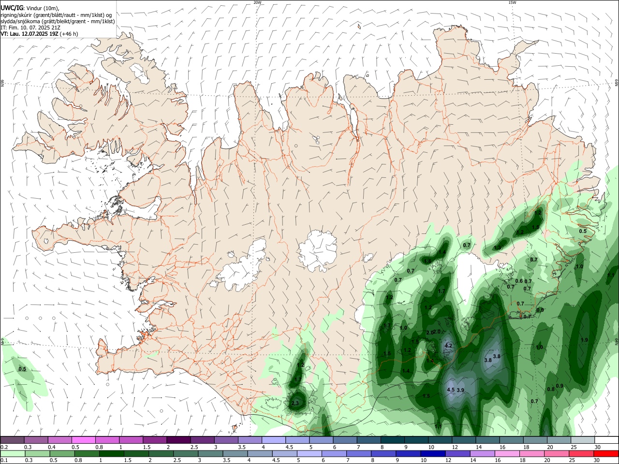The height and width of the screenshot is (464, 619).
Task: Click the 20W longitude label
Action: pyautogui.click(x=257, y=2)
